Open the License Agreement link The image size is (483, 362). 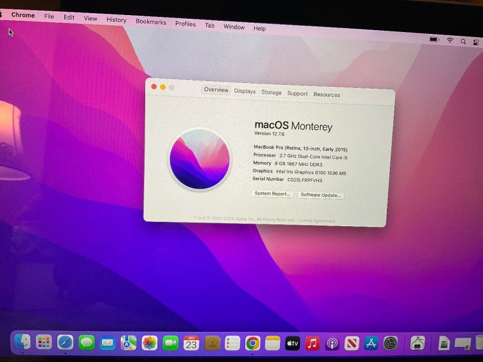pos(316,221)
